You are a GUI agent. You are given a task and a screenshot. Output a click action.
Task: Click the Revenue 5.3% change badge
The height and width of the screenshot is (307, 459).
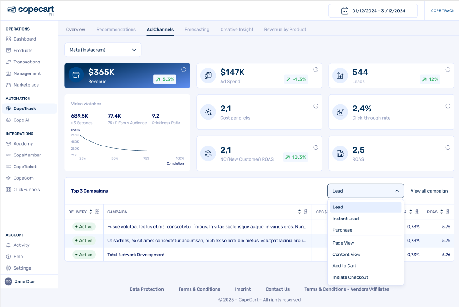tap(165, 79)
